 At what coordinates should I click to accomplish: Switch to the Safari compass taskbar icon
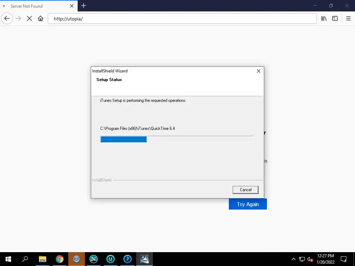pyautogui.click(x=77, y=259)
